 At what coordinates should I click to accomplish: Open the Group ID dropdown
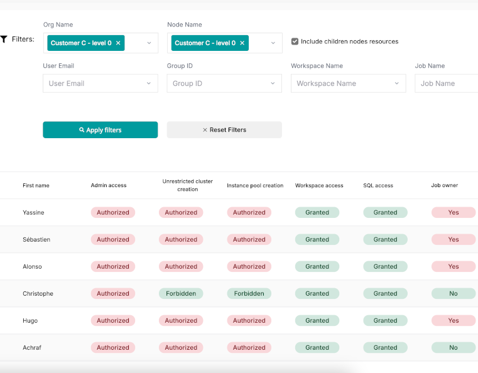[224, 84]
